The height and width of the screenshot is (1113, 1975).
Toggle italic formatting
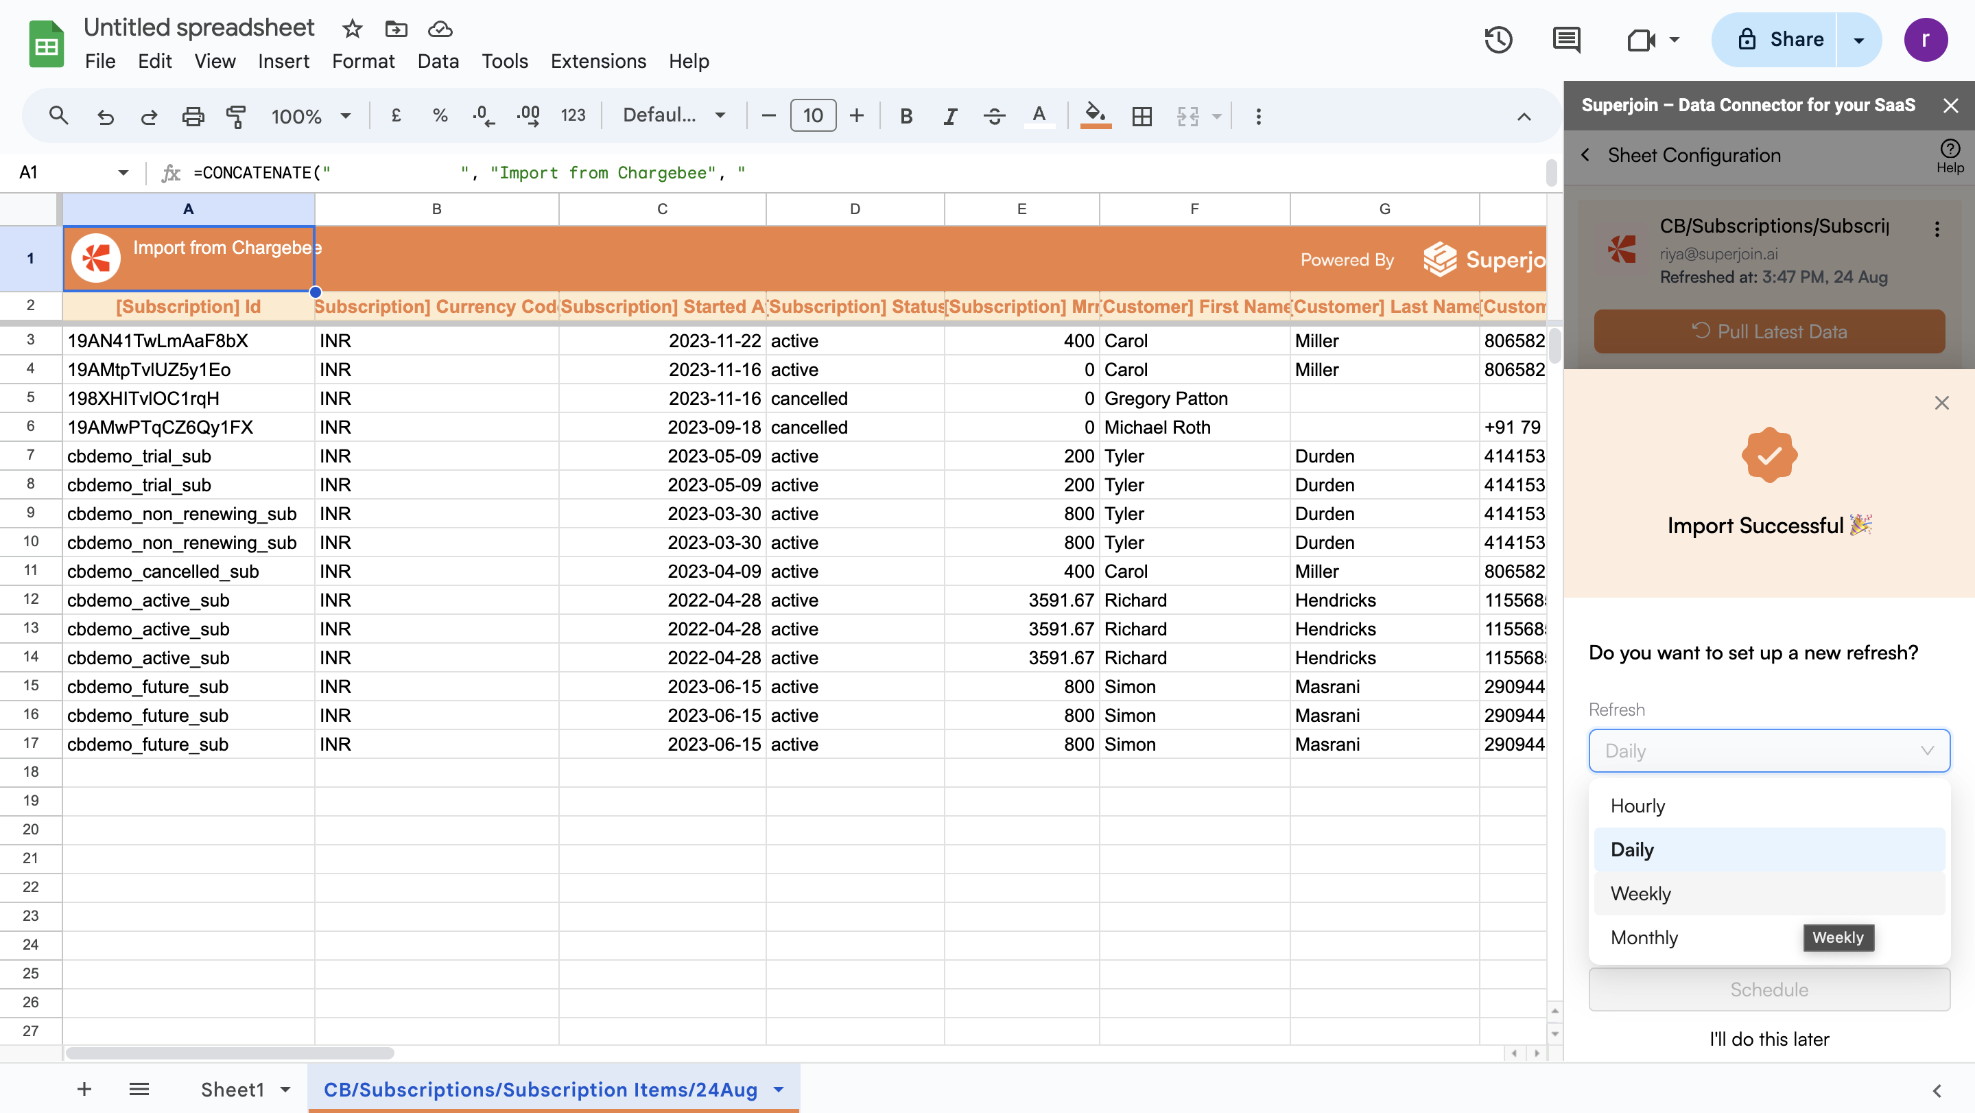point(950,117)
